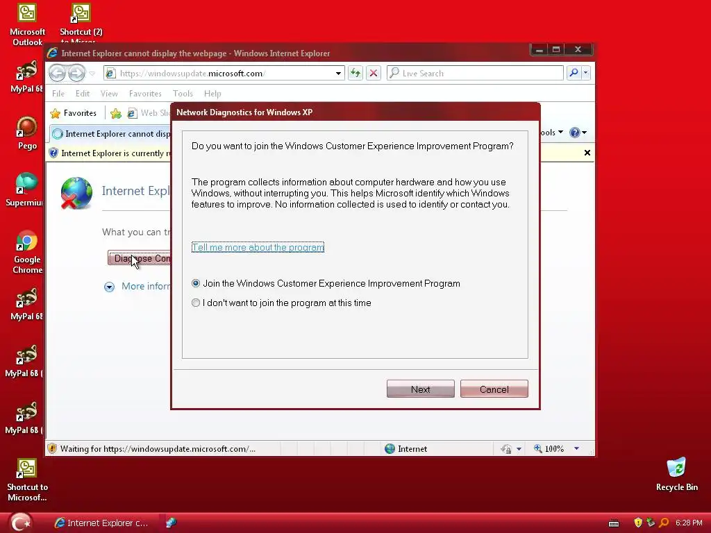Close the information bar with the X
Screen dimensions: 711x533
587,153
